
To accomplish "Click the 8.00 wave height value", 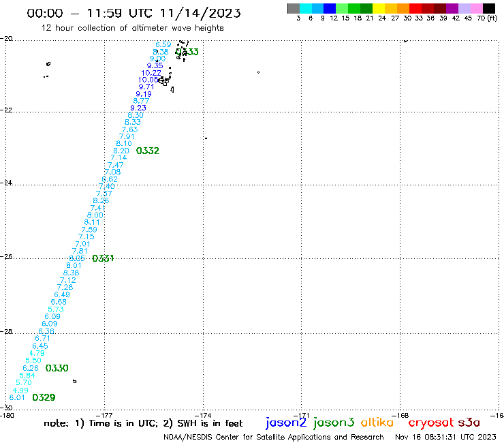I will pyautogui.click(x=95, y=215).
